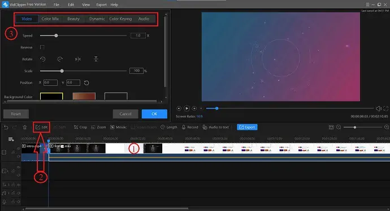The width and height of the screenshot is (390, 211).
Task: Enable the Reverse checkbox
Action: [x=42, y=47]
